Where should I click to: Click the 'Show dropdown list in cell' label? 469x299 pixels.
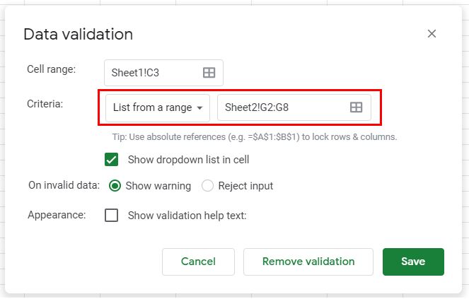point(188,160)
